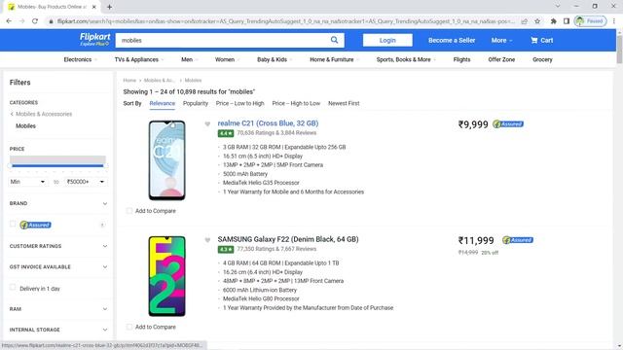Add realme C21 to wishlist heart
The height and width of the screenshot is (350, 623).
207,123
